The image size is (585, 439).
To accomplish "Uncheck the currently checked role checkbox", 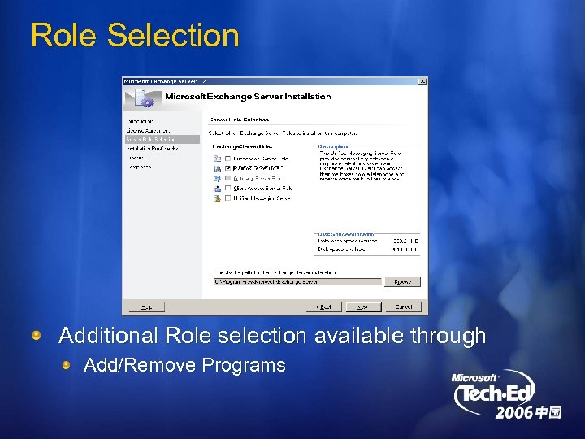I will pos(228,168).
